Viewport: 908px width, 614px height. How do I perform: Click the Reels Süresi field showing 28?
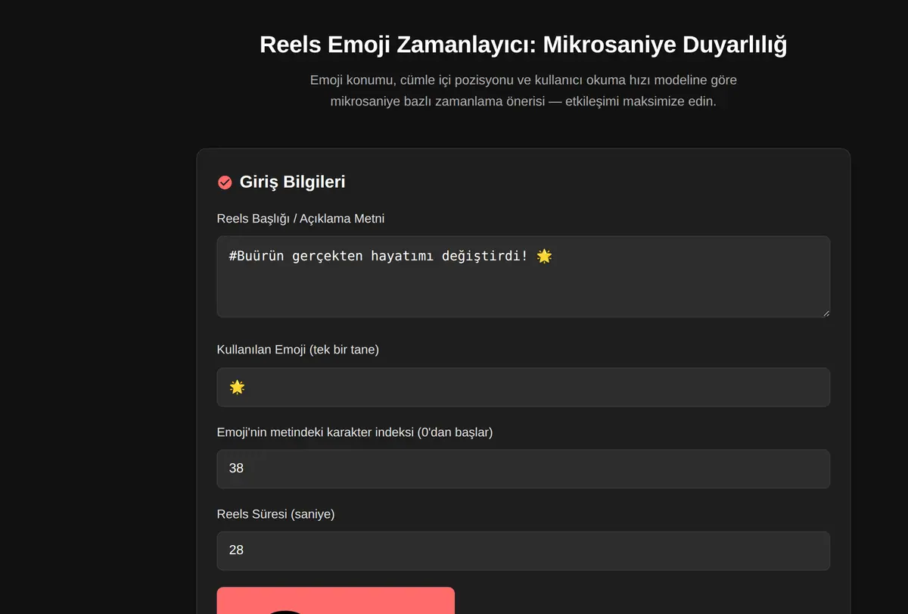click(523, 550)
